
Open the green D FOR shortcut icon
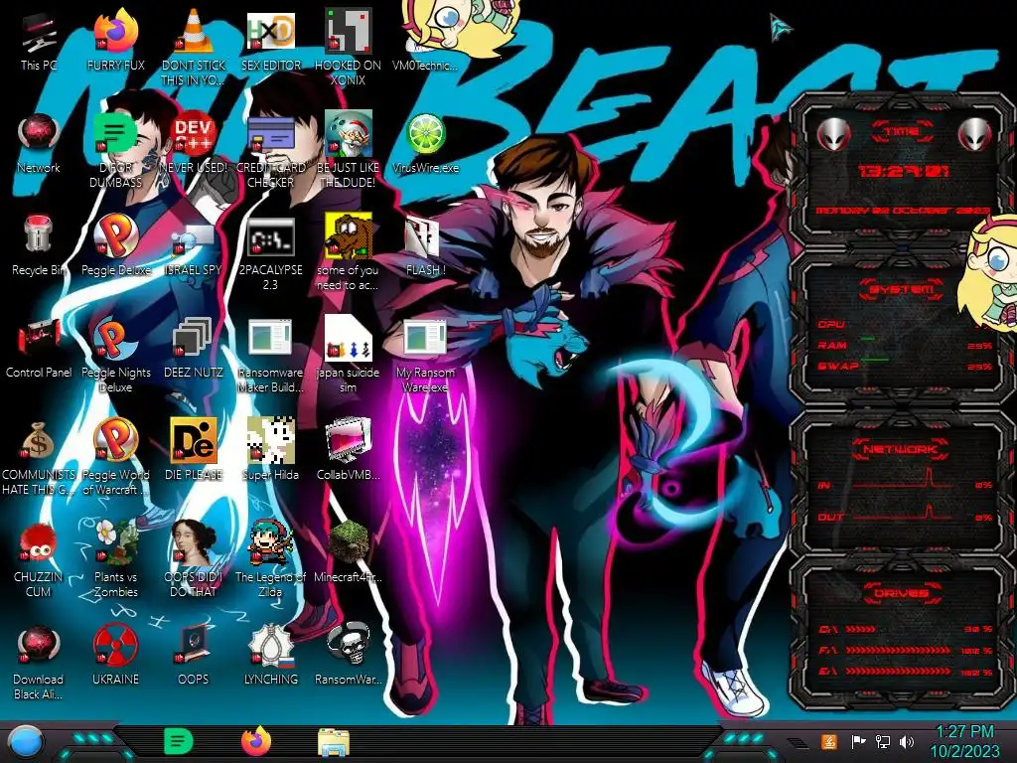pyautogui.click(x=115, y=149)
